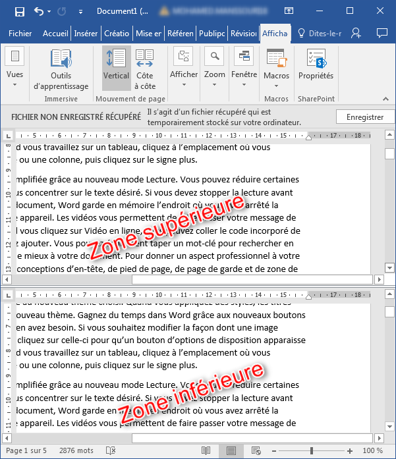The width and height of the screenshot is (396, 459).
Task: Click upper pane vertical scrollbar thumb
Action: (389, 153)
